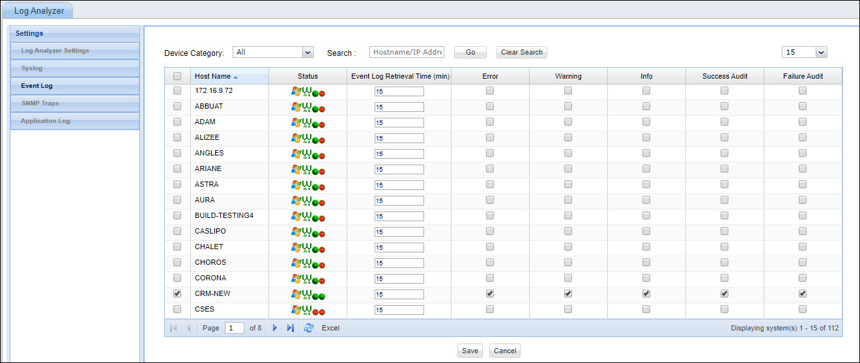Image resolution: width=860 pixels, height=363 pixels.
Task: Enable Warning logging for CSES
Action: [x=568, y=310]
